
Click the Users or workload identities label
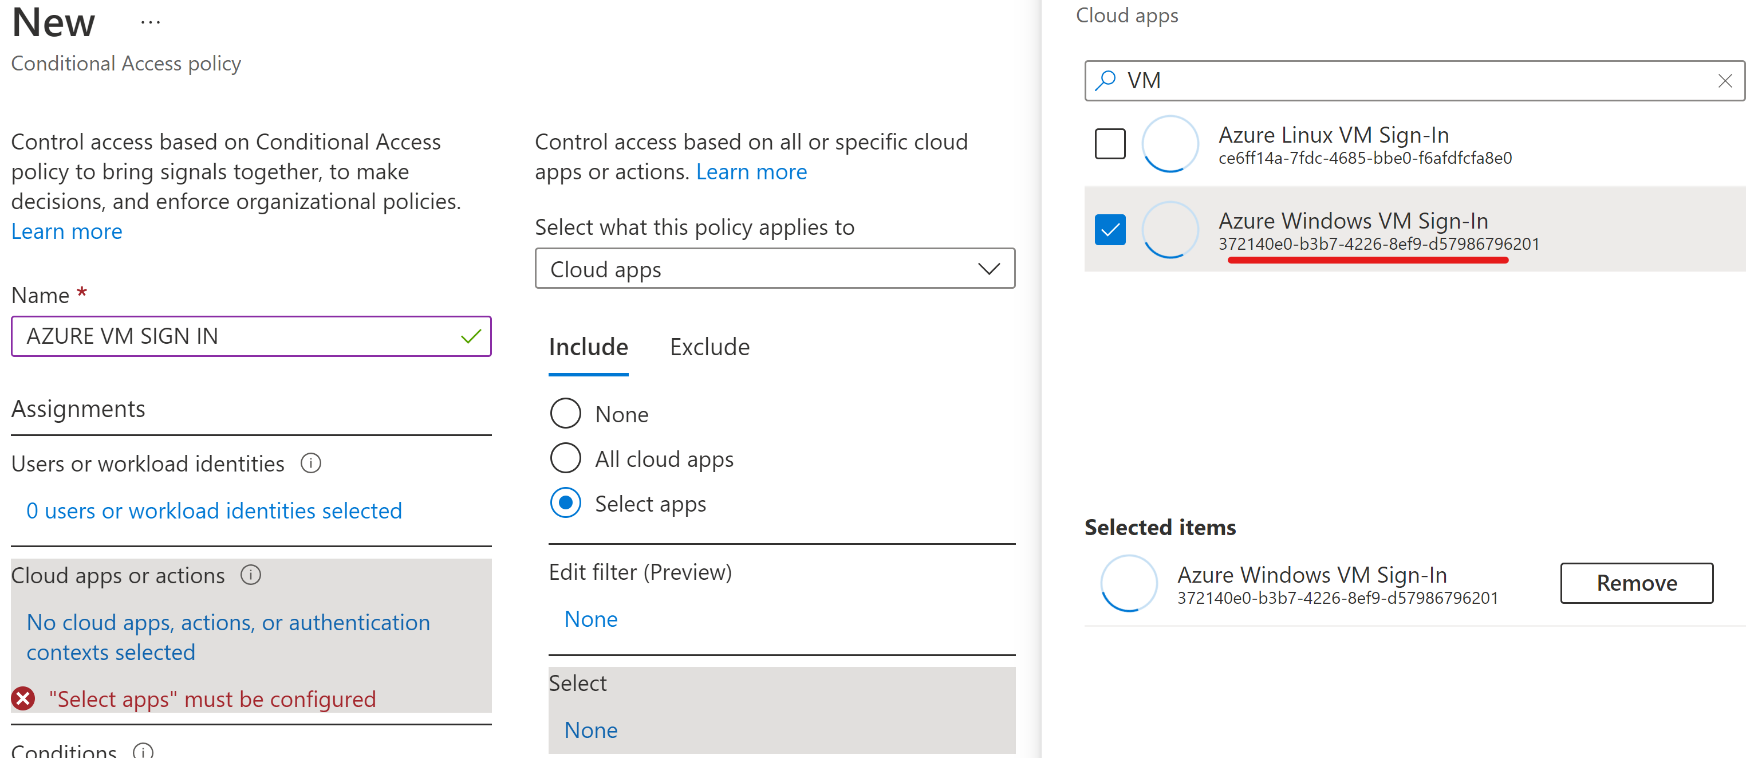[x=148, y=464]
